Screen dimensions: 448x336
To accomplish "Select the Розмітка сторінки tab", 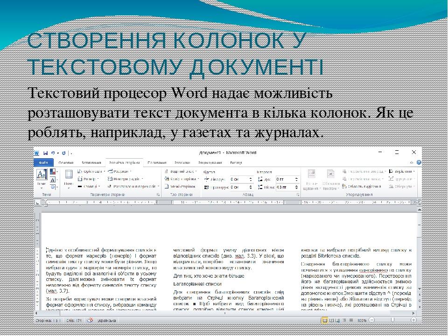I will (x=124, y=162).
